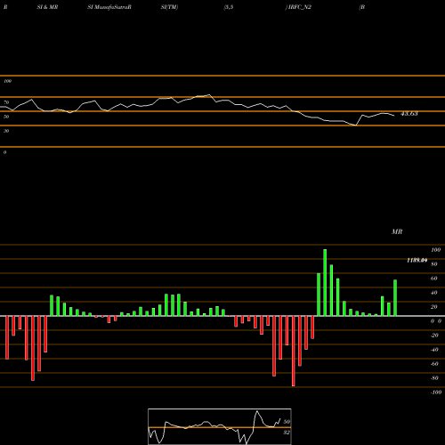Click the 'SI(TM)' header label
This screenshot has height=445, width=445.
point(169,7)
